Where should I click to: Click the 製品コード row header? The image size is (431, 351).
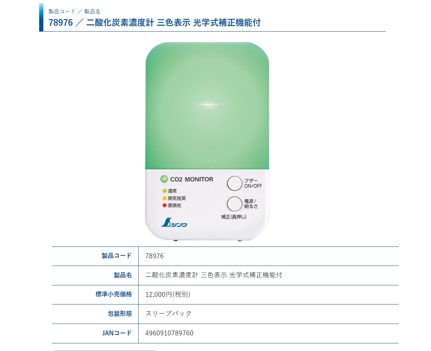click(117, 256)
